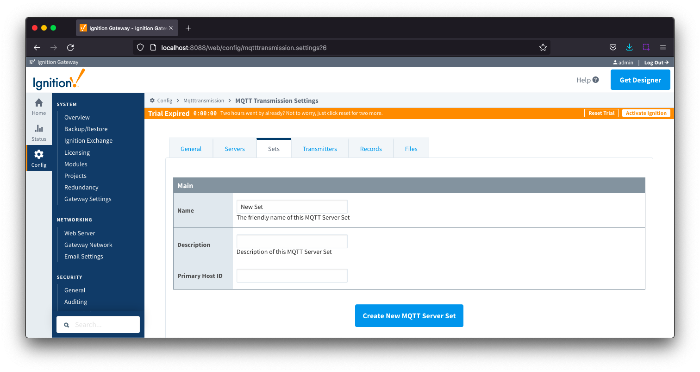Go to the Home section icon
700x372 pixels.
coord(39,103)
